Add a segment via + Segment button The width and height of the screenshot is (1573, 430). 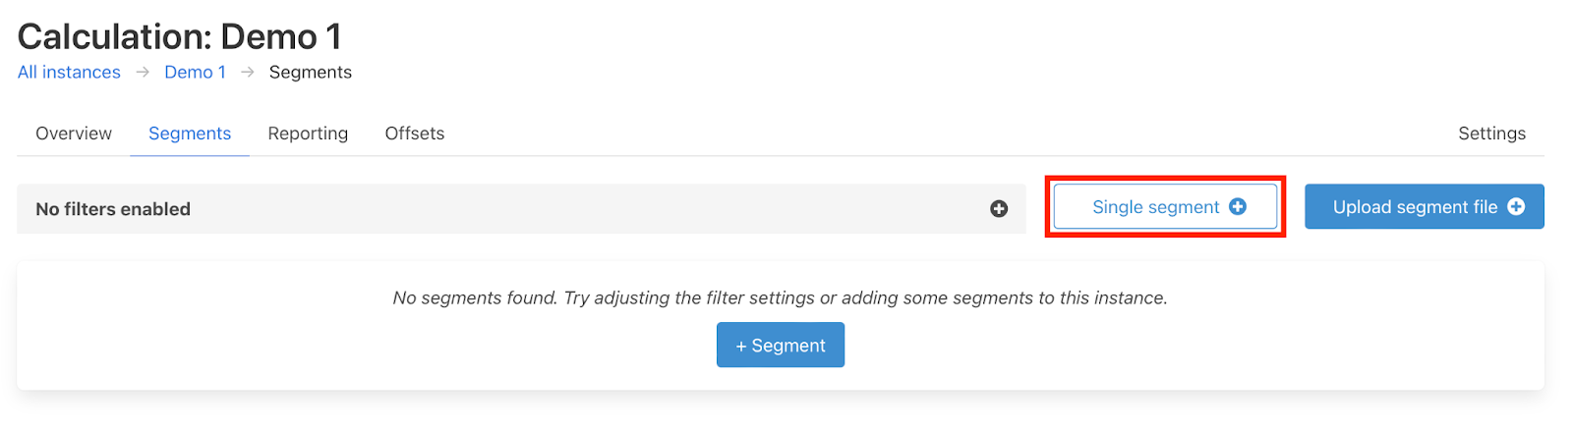tap(781, 346)
